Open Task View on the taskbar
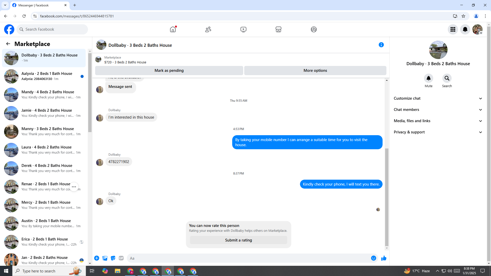 coord(92,271)
